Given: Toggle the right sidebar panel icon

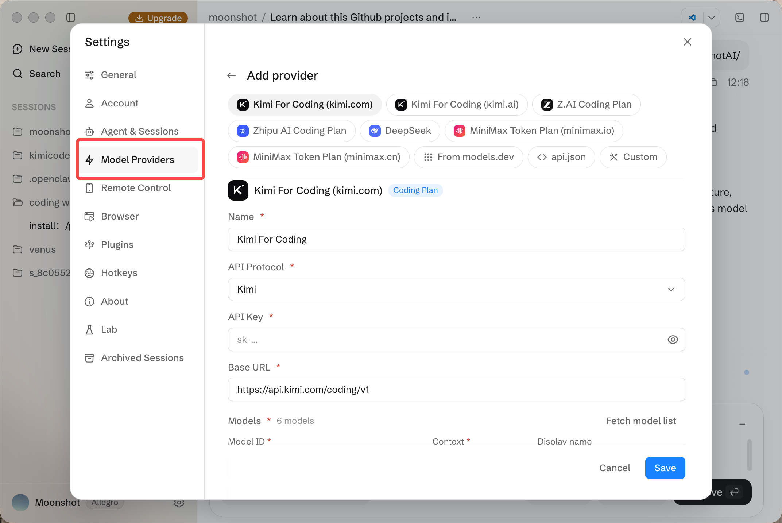Looking at the screenshot, I should click(764, 18).
